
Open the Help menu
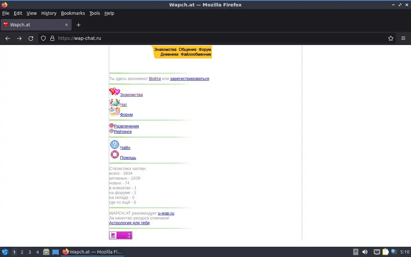click(109, 13)
